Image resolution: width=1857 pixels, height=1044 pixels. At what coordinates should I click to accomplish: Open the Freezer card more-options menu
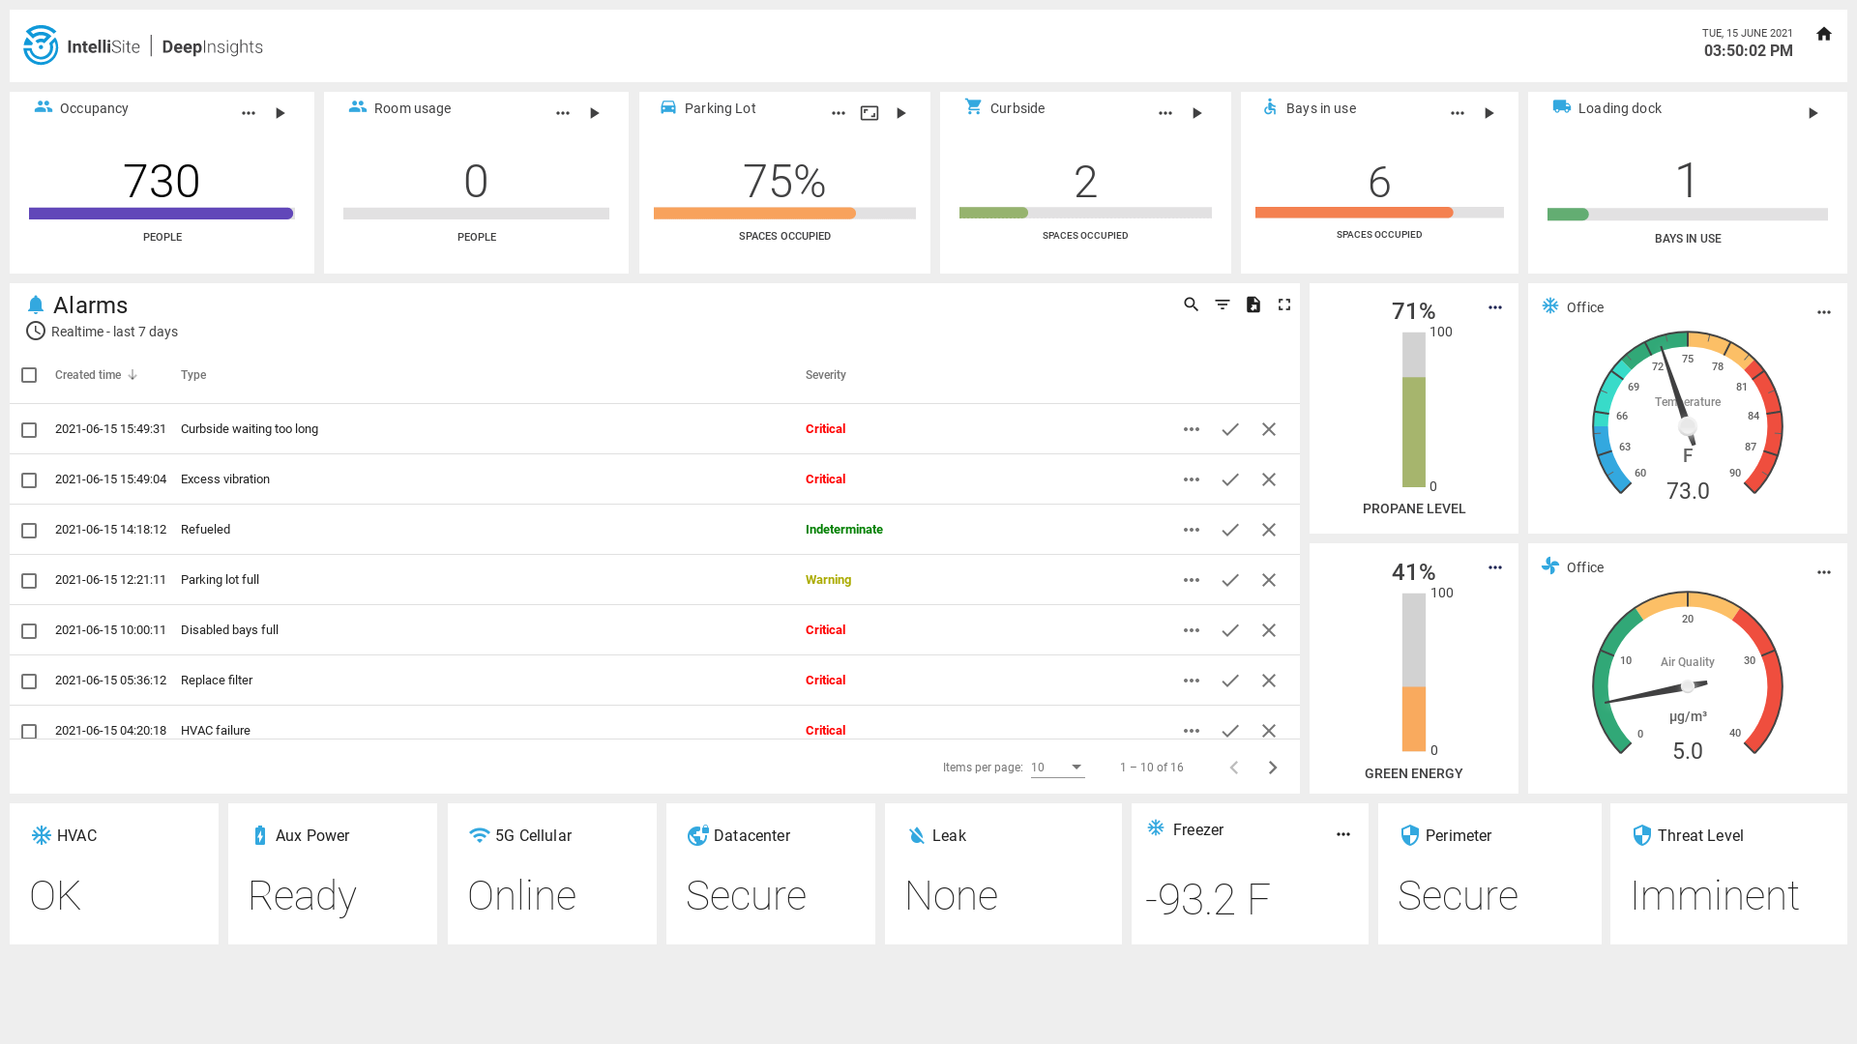tap(1342, 834)
